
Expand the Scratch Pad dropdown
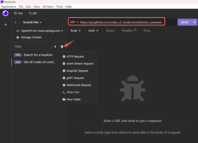click(32, 22)
